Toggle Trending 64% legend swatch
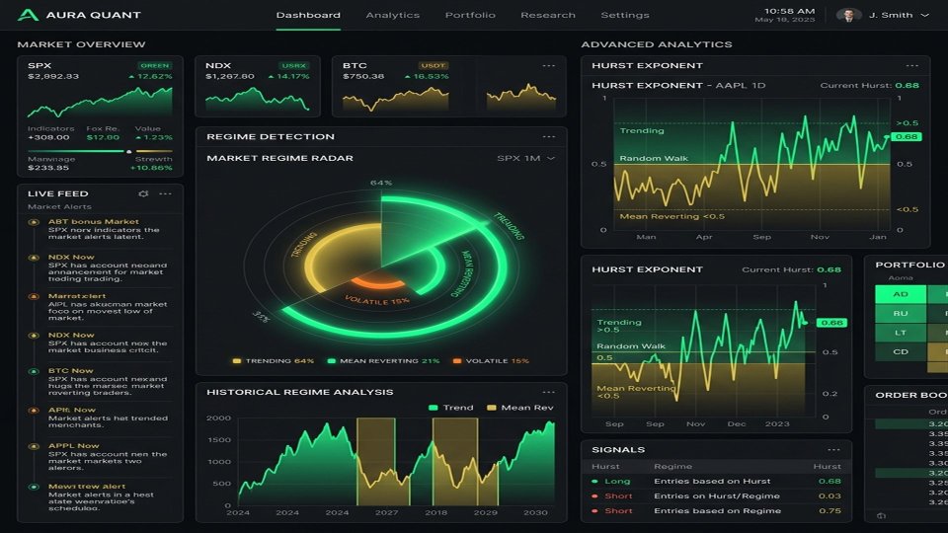Viewport: 948px width, 533px height. [236, 361]
